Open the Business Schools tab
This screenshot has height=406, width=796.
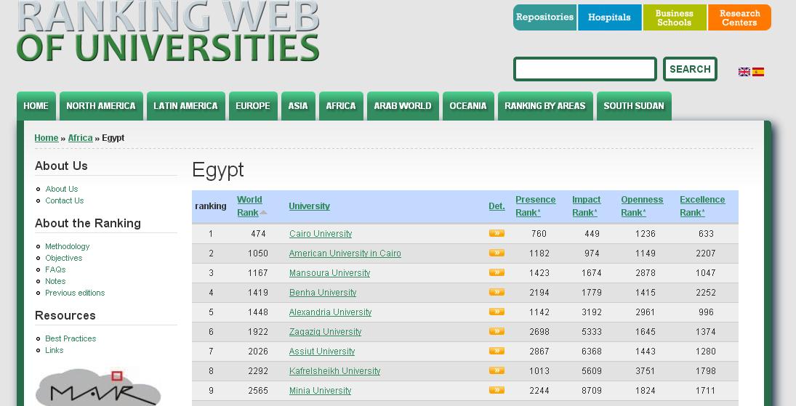click(x=674, y=17)
